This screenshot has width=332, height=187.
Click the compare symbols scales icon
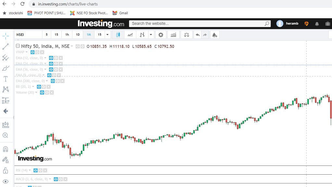coord(186,35)
